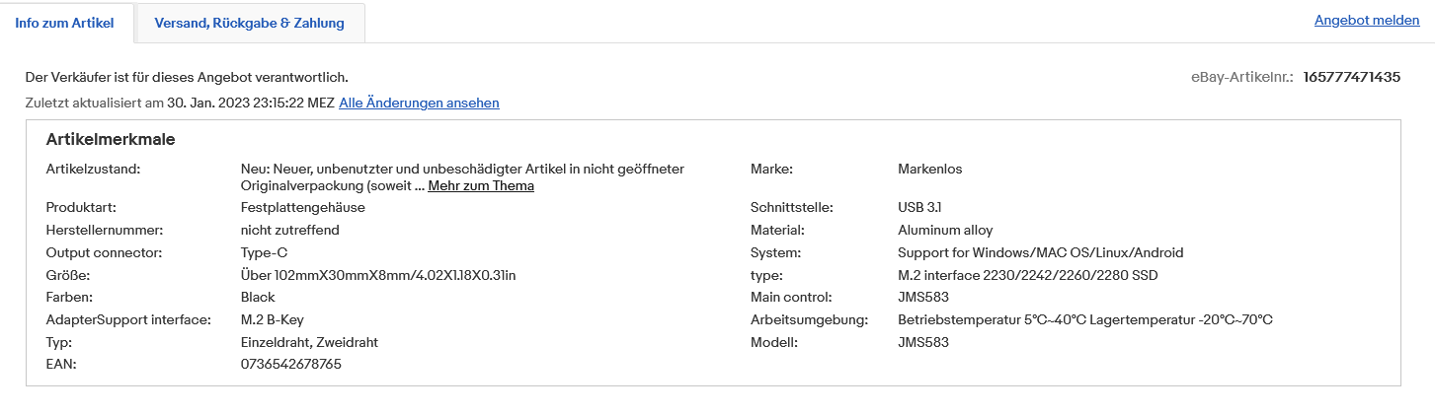This screenshot has height=415, width=1435.
Task: Switch to Versand, Rückgabe & Zahlung tab
Action: click(249, 23)
